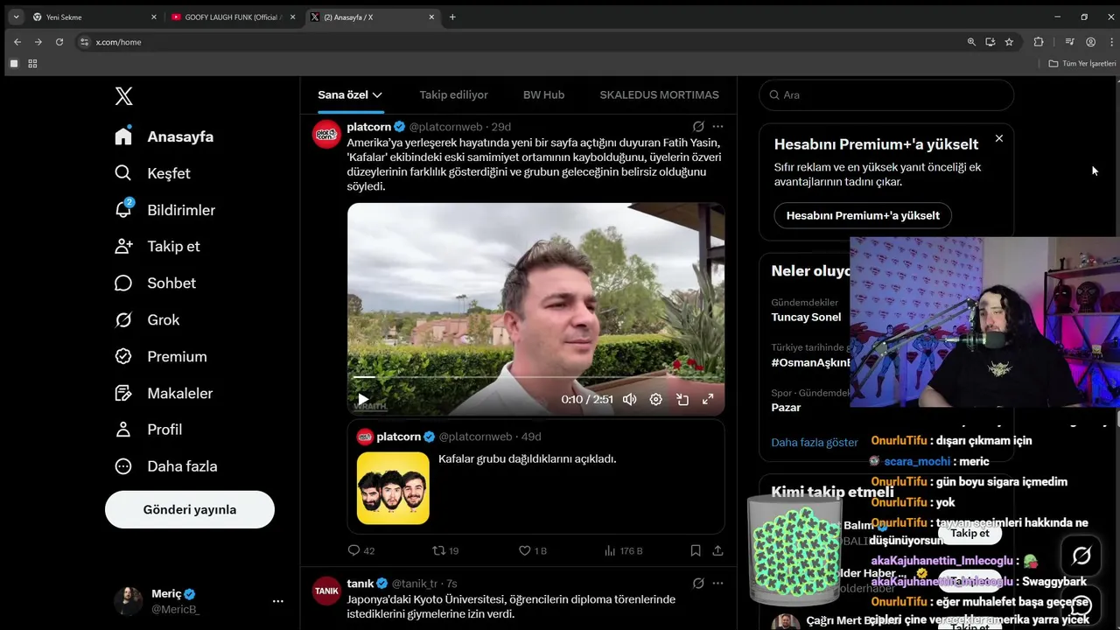Viewport: 1120px width, 630px height.
Task: Open more options on platcorn post
Action: [x=717, y=127]
